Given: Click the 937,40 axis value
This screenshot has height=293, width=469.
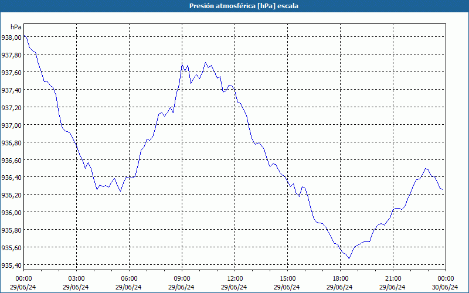Looking at the screenshot, I should 11,90.
